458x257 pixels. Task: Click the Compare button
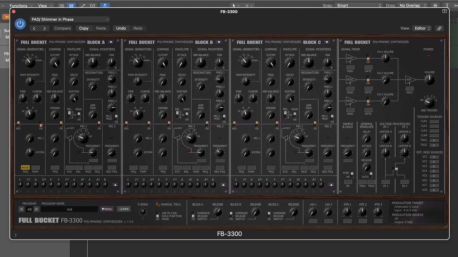63,28
